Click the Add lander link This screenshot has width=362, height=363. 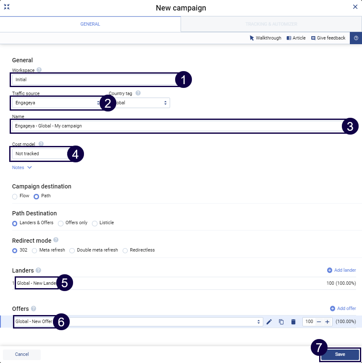tap(341, 270)
